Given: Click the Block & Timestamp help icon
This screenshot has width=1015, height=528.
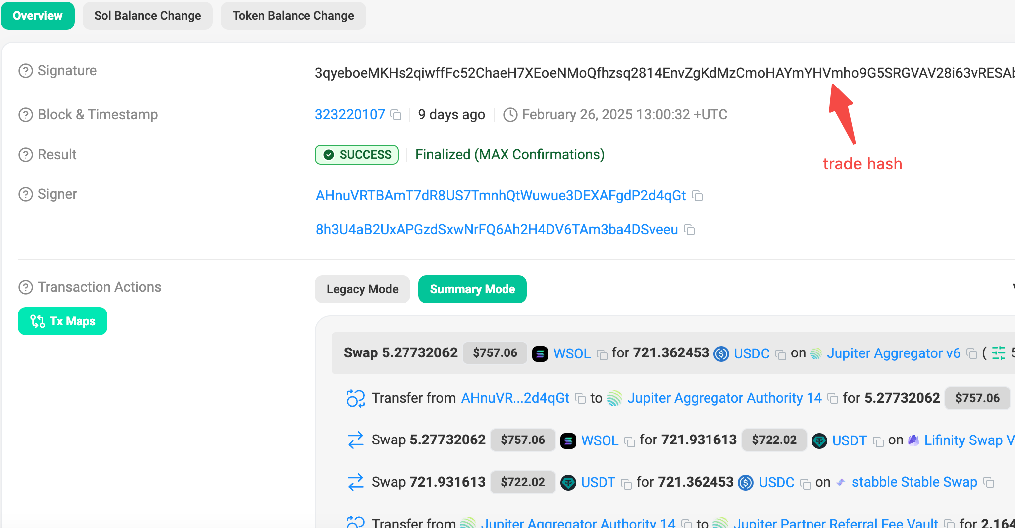Looking at the screenshot, I should 25,115.
